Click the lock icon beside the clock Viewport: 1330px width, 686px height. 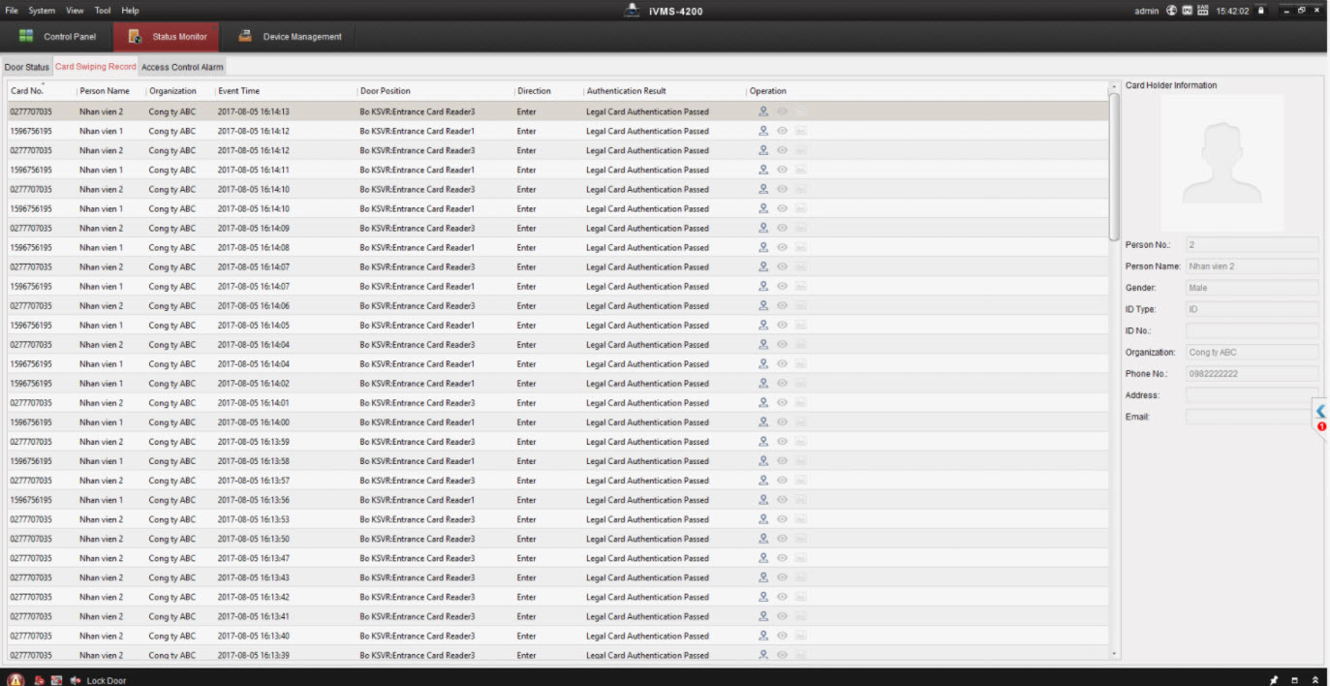[x=1260, y=11]
